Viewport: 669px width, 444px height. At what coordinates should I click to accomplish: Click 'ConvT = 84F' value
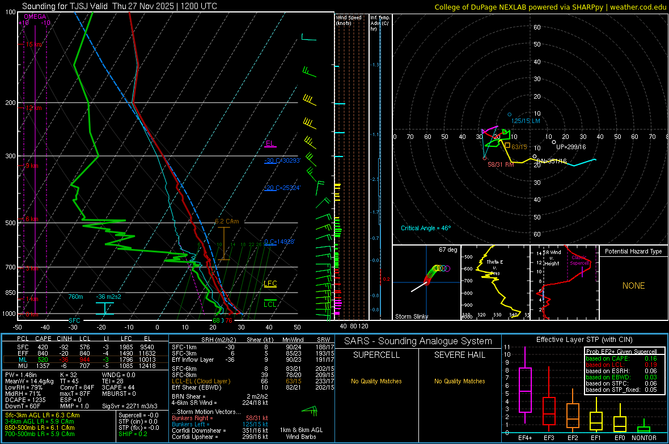[x=77, y=387]
